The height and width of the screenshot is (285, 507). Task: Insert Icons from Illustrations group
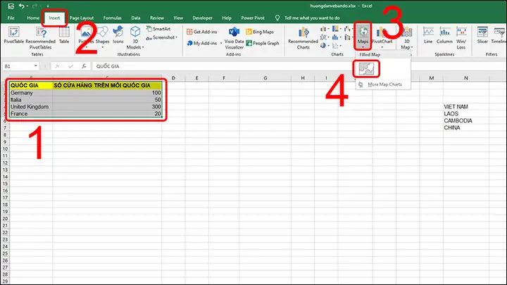pyautogui.click(x=118, y=35)
